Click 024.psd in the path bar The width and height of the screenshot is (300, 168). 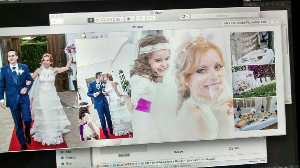point(208,159)
